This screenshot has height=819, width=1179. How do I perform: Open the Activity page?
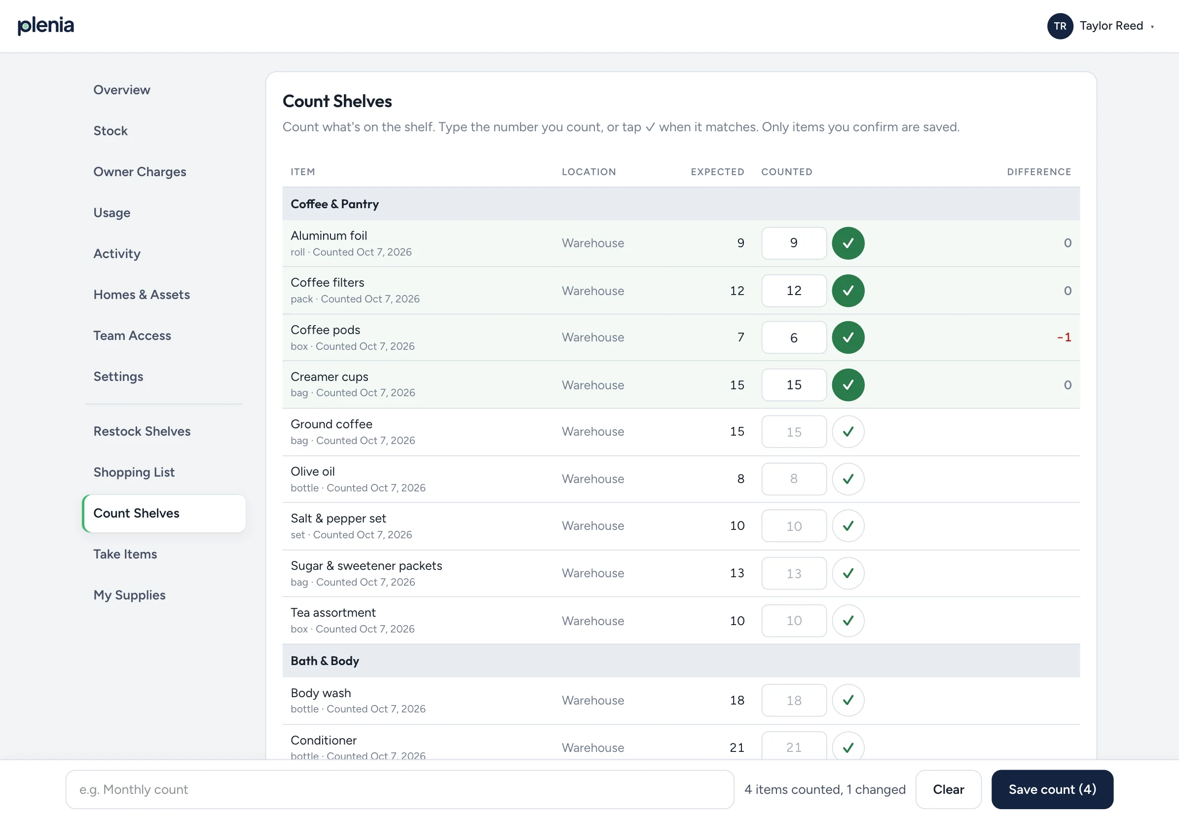point(116,254)
